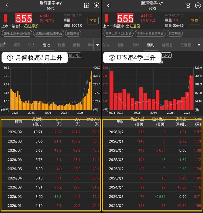Select the 2026/08 revenue row
The image size is (203, 213).
tap(51, 141)
